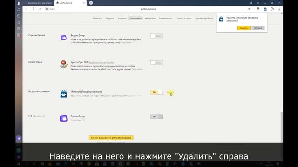
Task: Click the Каталог Opera label
Action: coord(35,62)
